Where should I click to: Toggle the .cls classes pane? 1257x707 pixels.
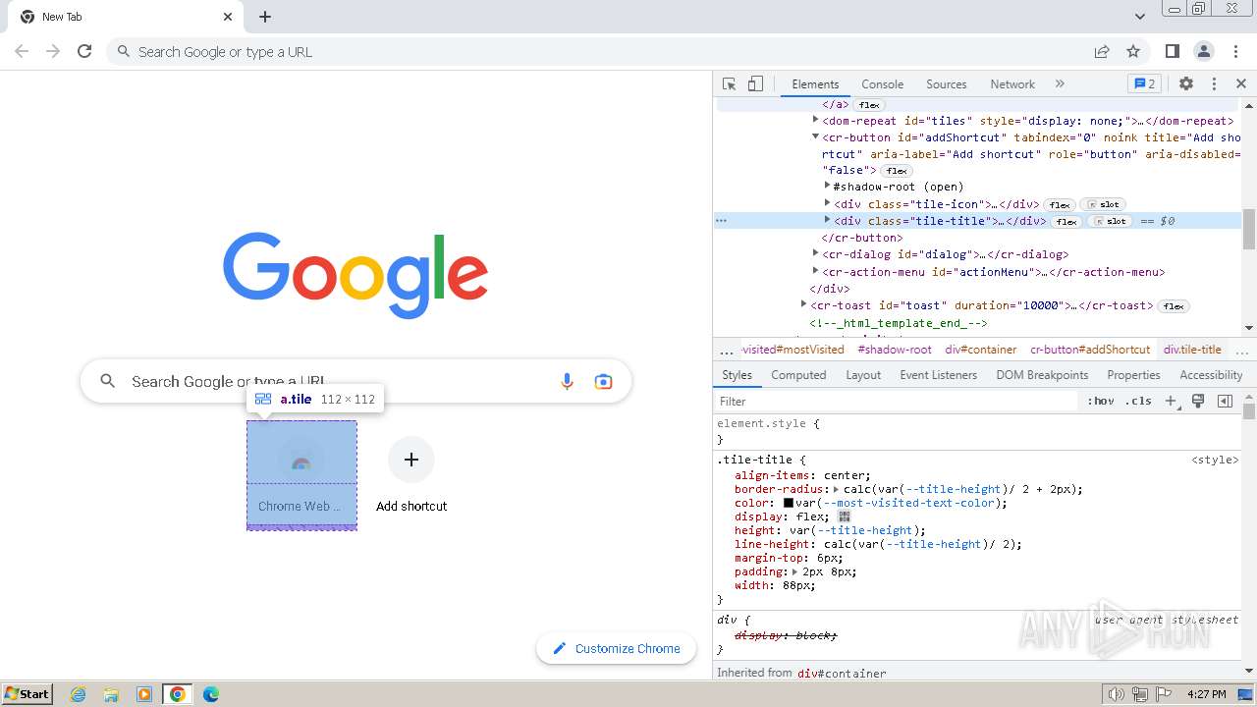(x=1138, y=401)
